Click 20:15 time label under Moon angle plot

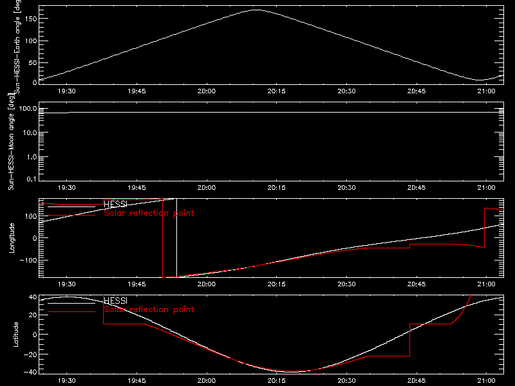coord(277,188)
